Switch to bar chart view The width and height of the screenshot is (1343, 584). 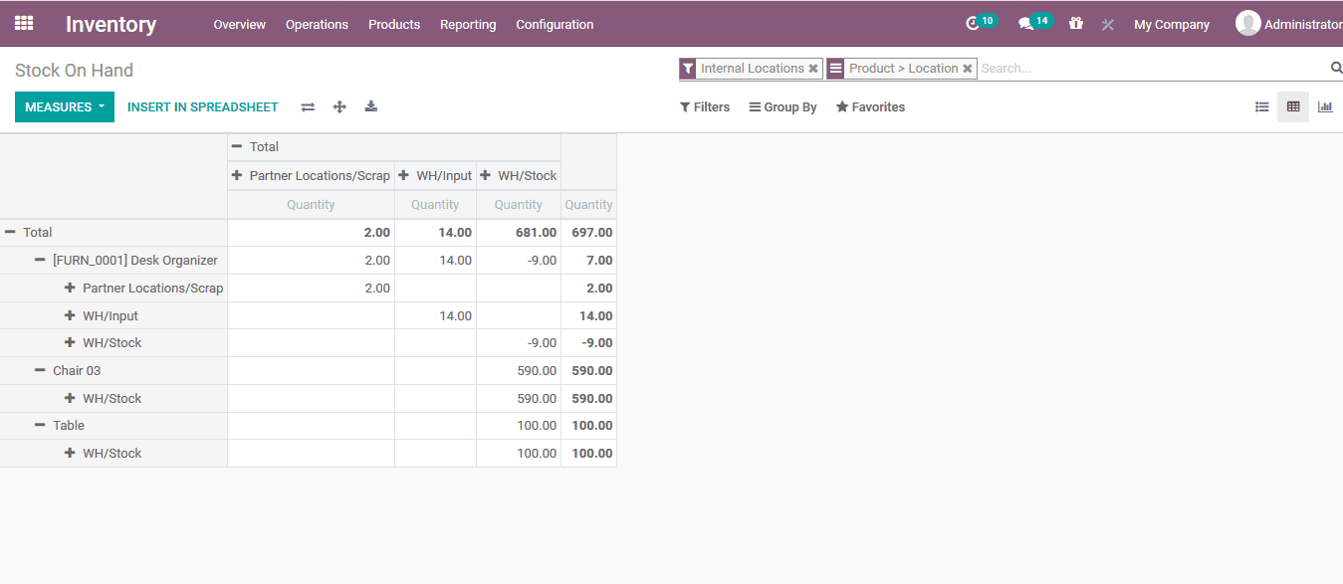(1325, 106)
